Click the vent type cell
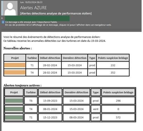 click(95, 109)
